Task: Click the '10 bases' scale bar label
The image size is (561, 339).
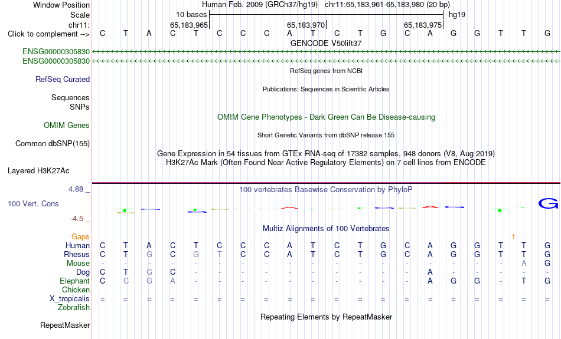Action: coord(191,15)
